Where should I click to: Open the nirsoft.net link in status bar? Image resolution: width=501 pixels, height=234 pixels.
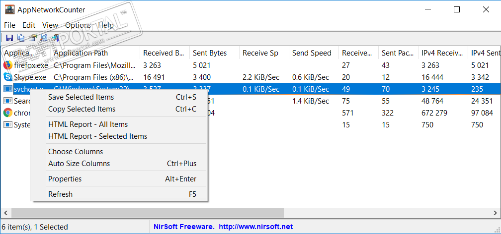[x=255, y=227]
